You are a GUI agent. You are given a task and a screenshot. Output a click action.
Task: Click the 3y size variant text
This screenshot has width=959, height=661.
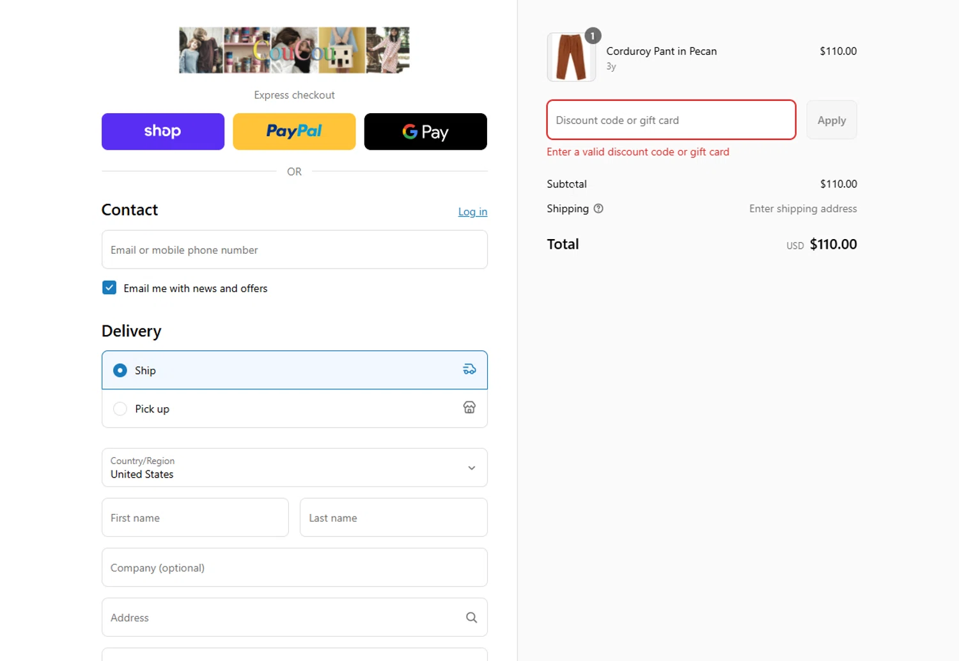611,66
